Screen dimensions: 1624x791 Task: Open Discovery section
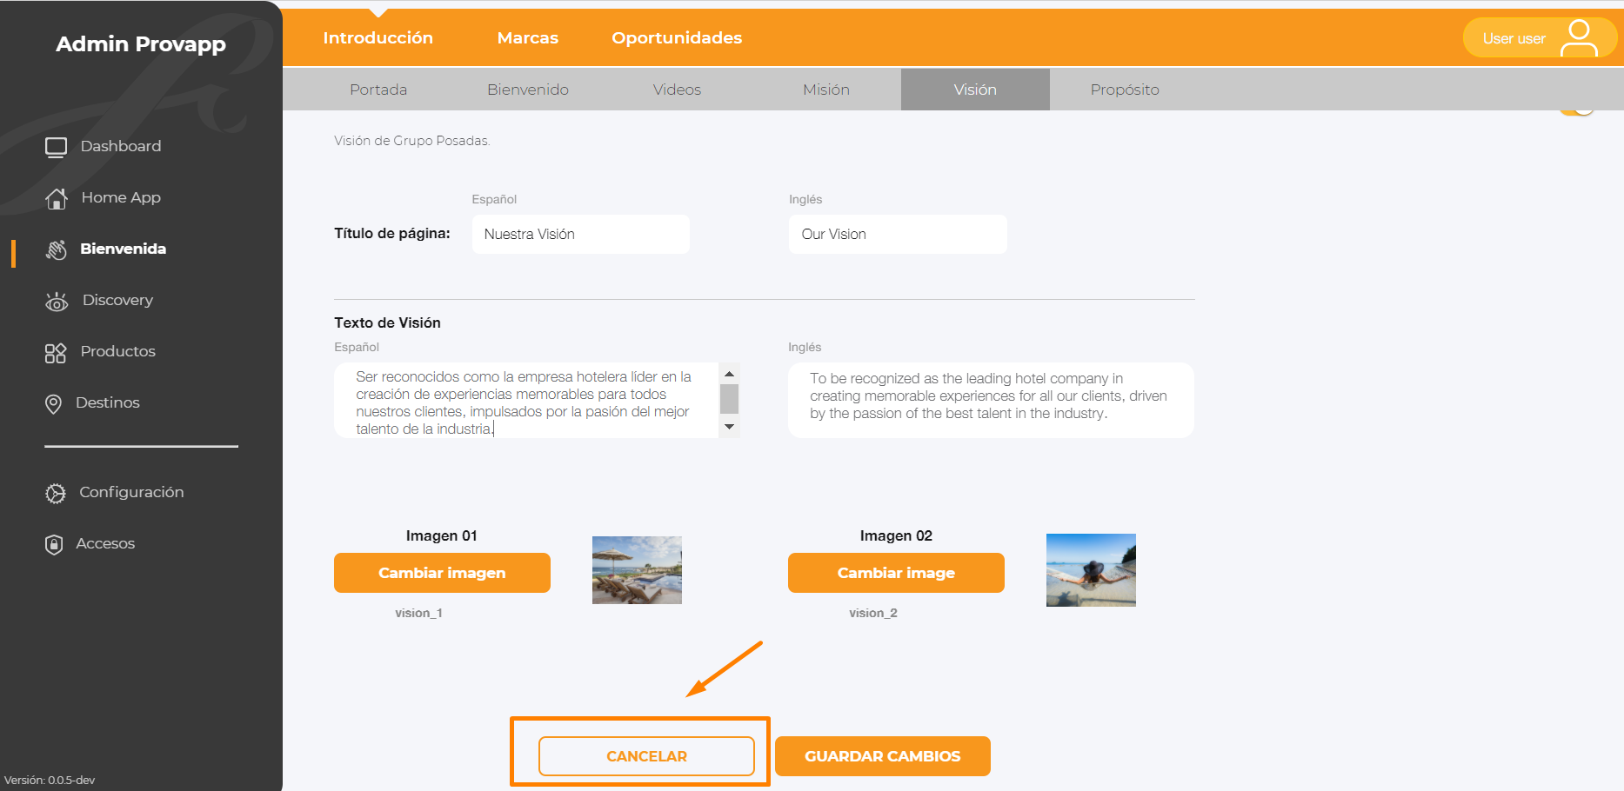point(117,300)
